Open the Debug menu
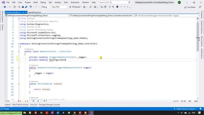Viewport: 204px width, 115px height. click(x=43, y=2)
